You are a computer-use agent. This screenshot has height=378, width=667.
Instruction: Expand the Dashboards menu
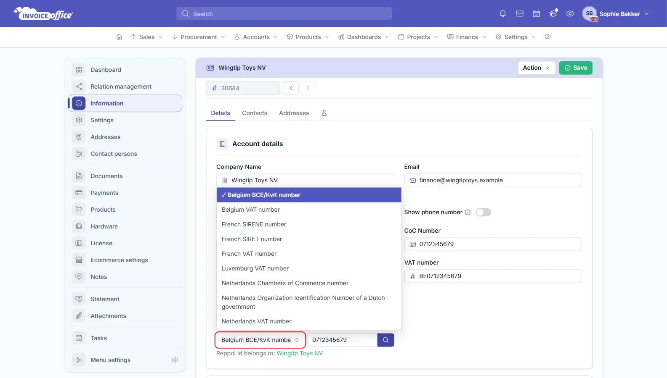click(364, 37)
